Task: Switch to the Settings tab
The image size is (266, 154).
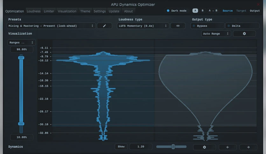Action: pyautogui.click(x=100, y=11)
